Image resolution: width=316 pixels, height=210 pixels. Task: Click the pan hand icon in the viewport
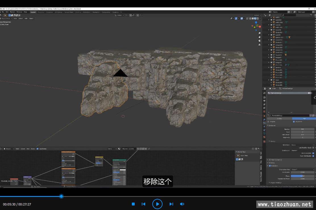[259, 37]
